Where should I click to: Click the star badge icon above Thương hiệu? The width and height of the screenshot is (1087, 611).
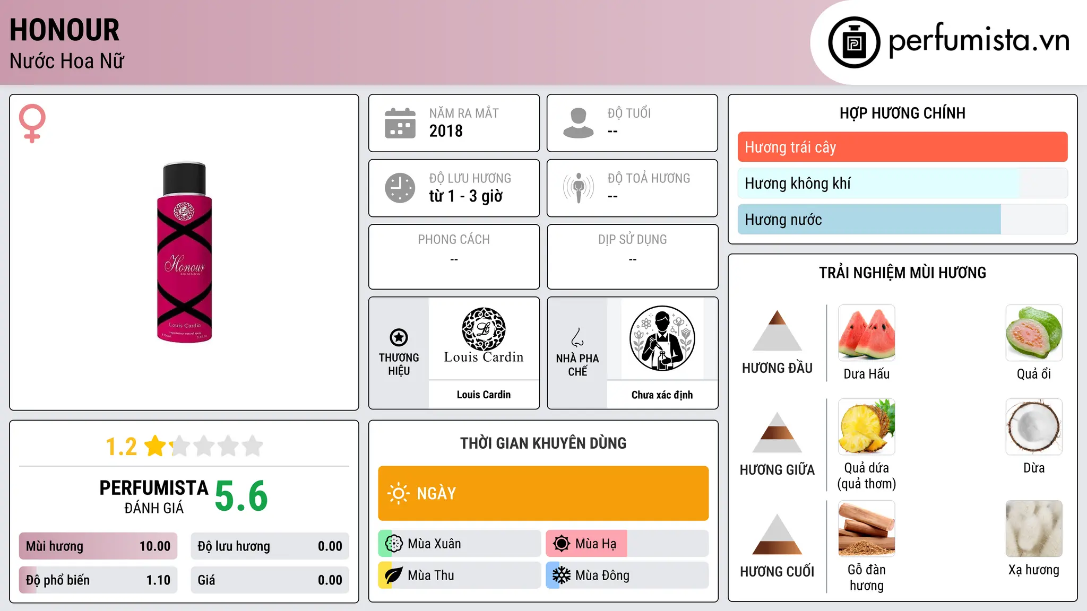click(x=399, y=337)
